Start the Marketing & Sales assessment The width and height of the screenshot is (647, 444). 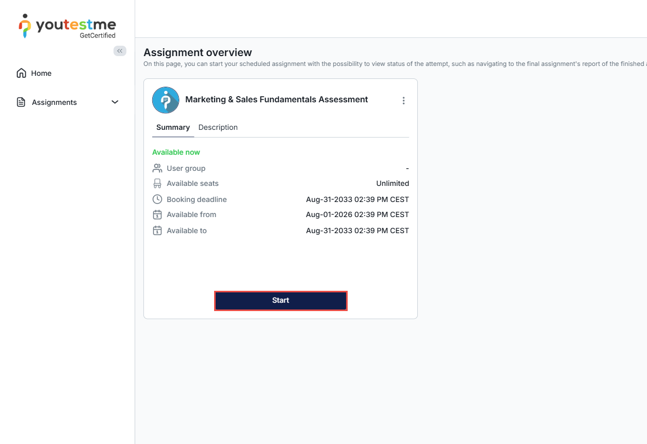pyautogui.click(x=281, y=301)
